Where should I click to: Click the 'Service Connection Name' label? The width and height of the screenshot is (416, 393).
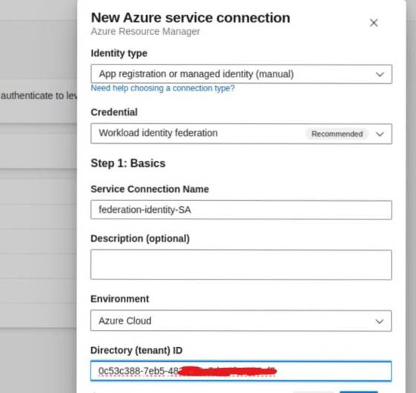[150, 189]
